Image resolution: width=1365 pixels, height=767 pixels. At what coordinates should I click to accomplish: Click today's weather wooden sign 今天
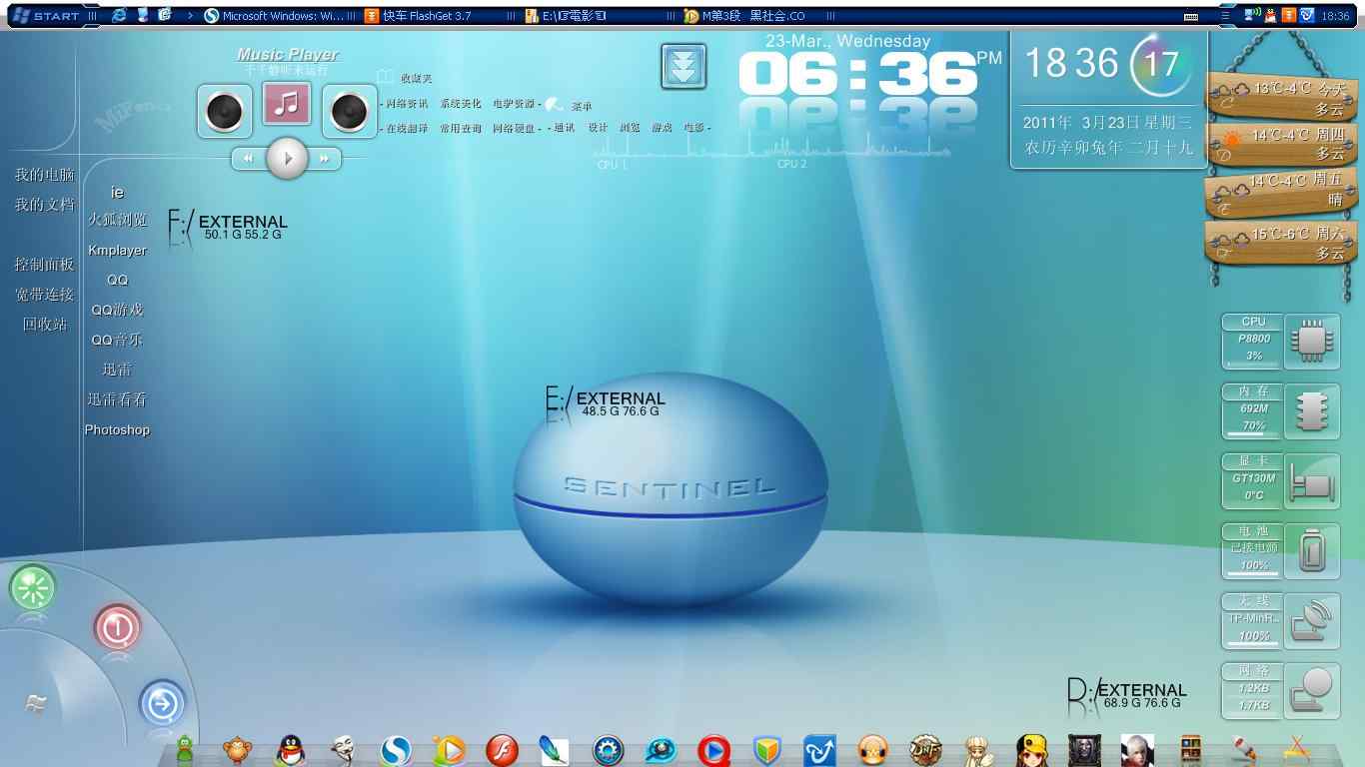coord(1282,98)
